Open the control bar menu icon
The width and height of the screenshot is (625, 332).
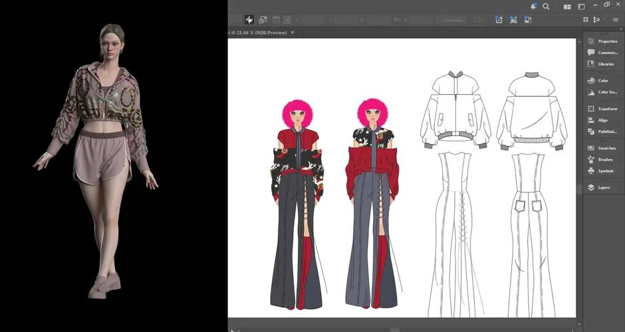(x=616, y=19)
